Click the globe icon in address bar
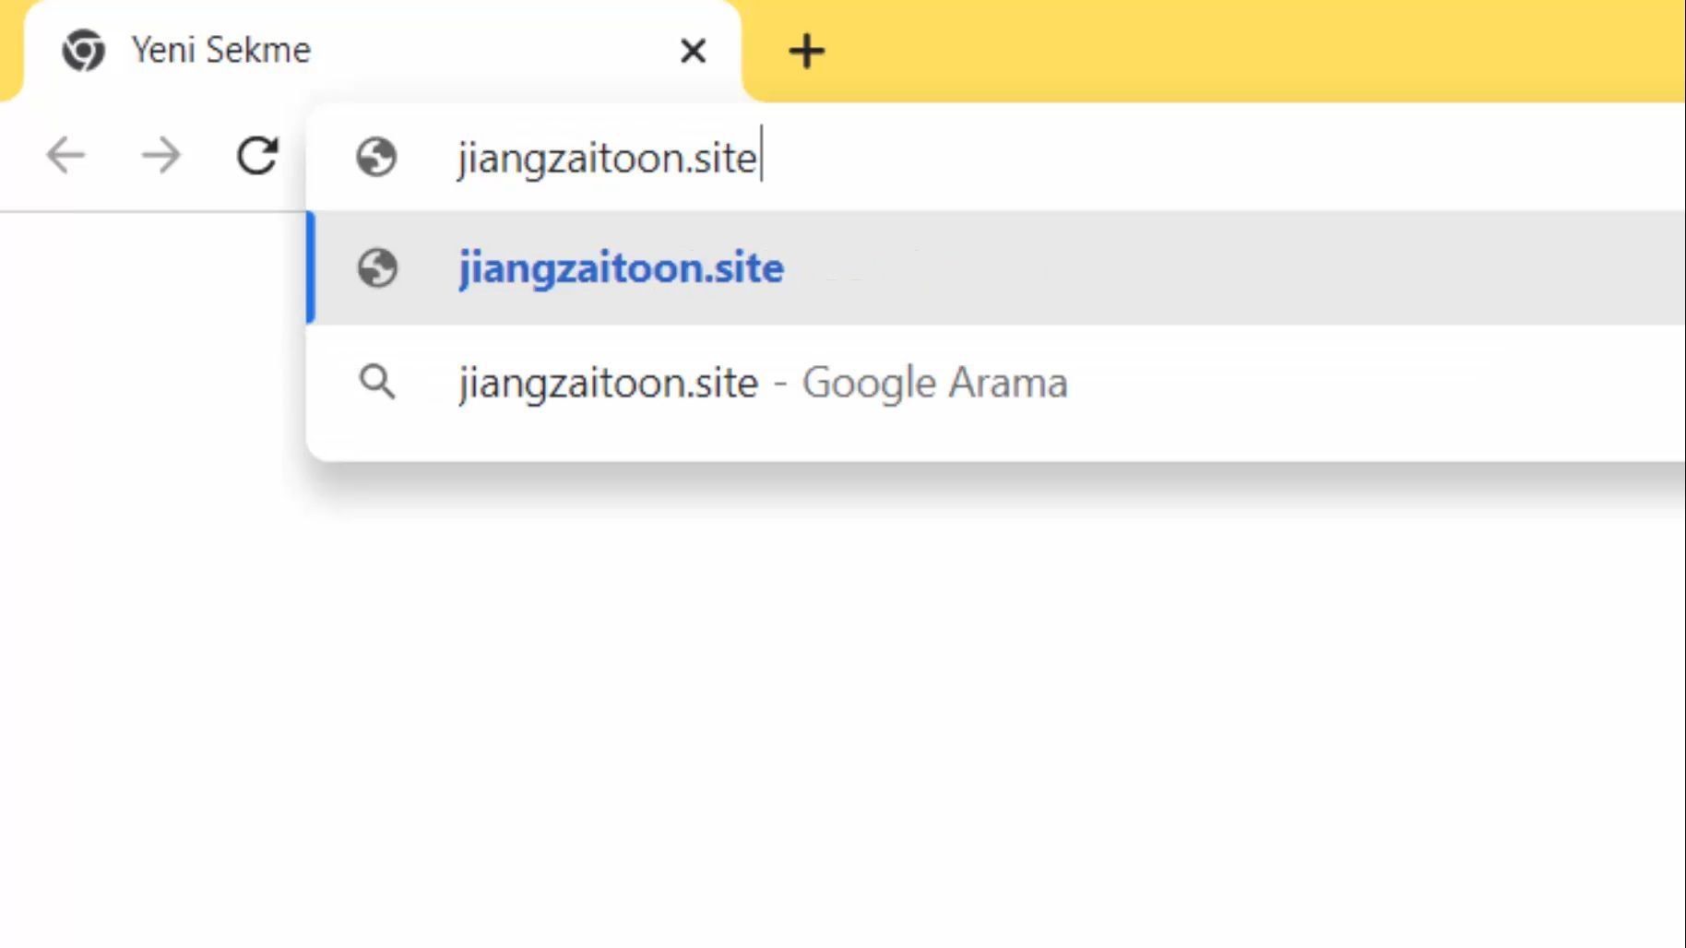Viewport: 1686px width, 948px height. 376,157
